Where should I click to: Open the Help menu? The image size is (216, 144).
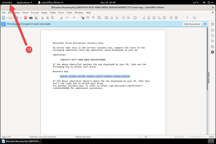point(88,13)
